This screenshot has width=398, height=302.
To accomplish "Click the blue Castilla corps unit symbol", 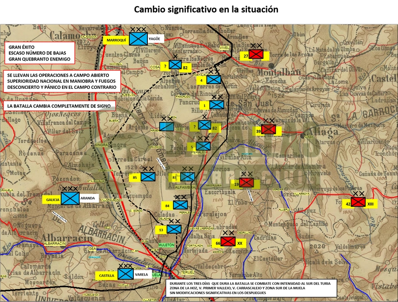I will (x=125, y=274).
